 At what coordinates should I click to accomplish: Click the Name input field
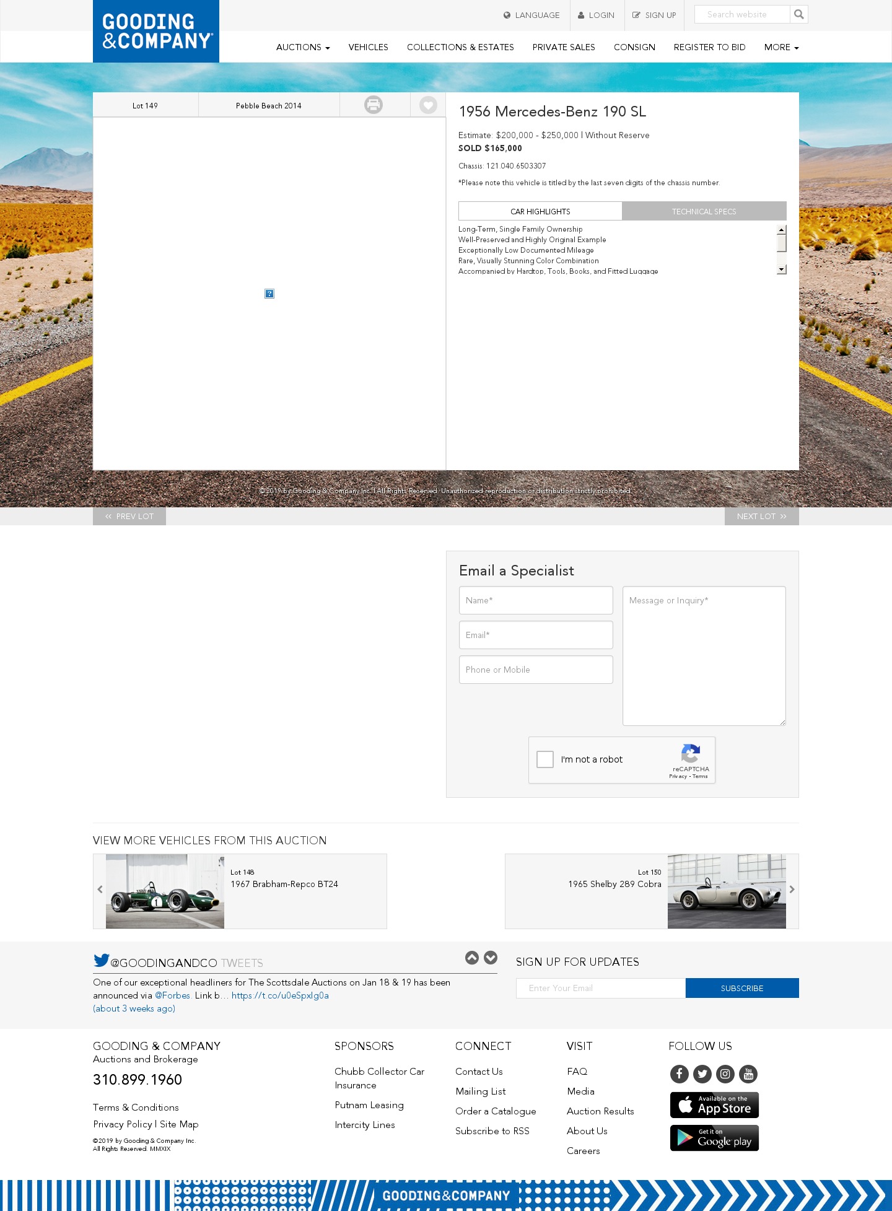tap(536, 600)
